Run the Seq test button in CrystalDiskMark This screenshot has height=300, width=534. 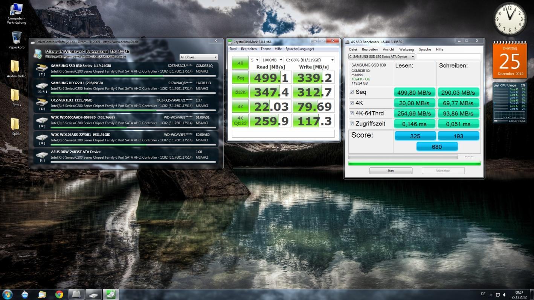pos(240,77)
